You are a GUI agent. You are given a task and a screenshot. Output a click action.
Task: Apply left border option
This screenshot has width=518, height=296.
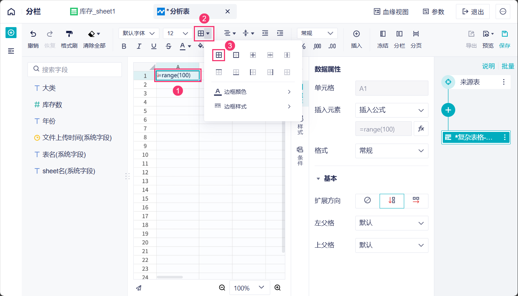tap(253, 72)
